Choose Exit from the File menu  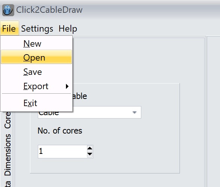click(x=36, y=103)
